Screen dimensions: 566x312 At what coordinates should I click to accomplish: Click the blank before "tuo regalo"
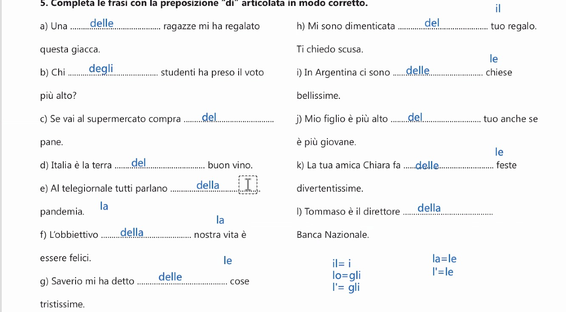pyautogui.click(x=443, y=28)
